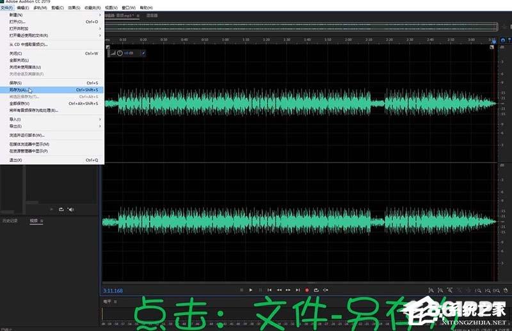Image resolution: width=512 pixels, height=331 pixels.
Task: Open the 收藏夹(R) menu
Action: pos(92,8)
